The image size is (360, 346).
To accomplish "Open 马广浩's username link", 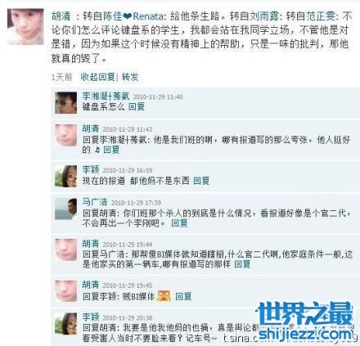I will (x=95, y=202).
